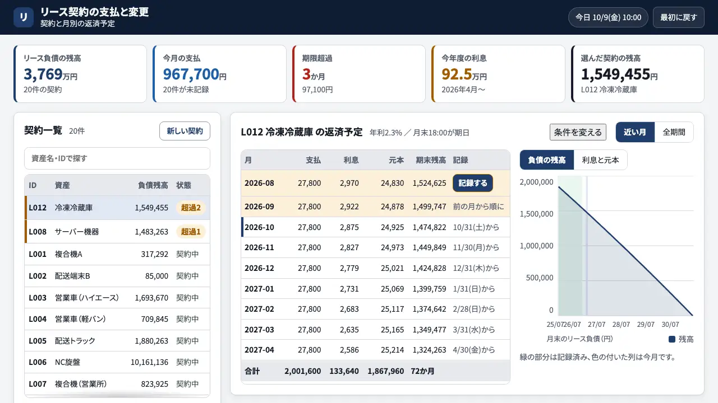Focus the 資産名・IDで探す search field

point(117,158)
